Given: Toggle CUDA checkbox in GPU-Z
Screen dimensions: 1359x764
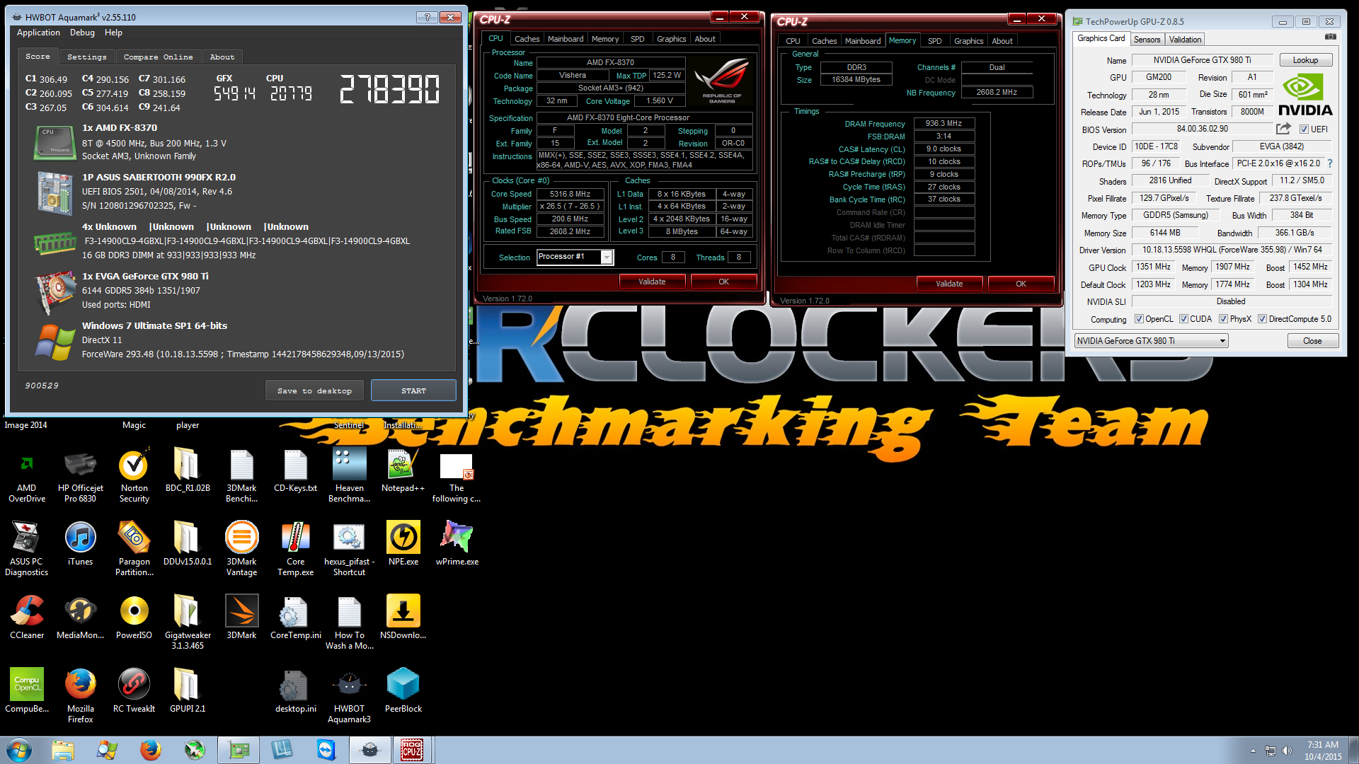Looking at the screenshot, I should point(1183,319).
